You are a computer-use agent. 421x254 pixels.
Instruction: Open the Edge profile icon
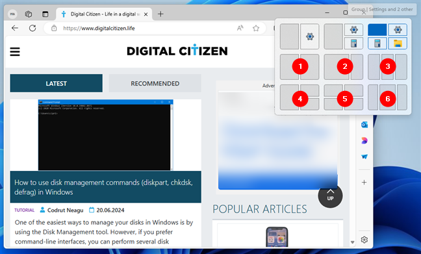click(12, 14)
